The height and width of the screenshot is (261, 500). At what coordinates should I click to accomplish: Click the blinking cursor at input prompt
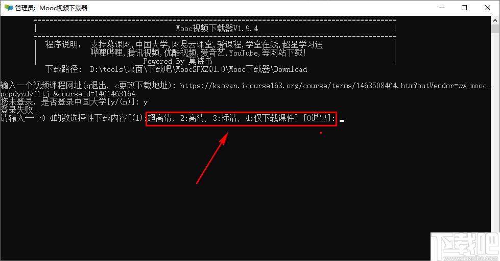pyautogui.click(x=342, y=121)
